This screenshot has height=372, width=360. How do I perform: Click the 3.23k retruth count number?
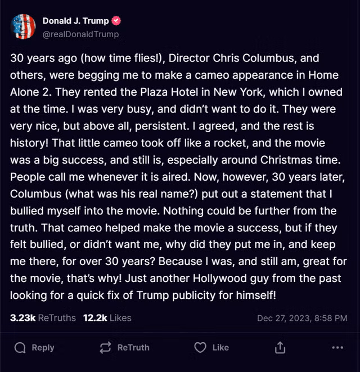[22, 318]
